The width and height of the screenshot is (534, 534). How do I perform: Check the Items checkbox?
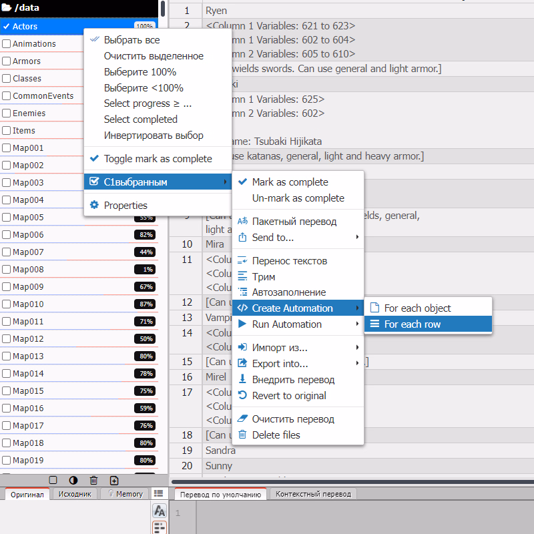[x=7, y=130]
